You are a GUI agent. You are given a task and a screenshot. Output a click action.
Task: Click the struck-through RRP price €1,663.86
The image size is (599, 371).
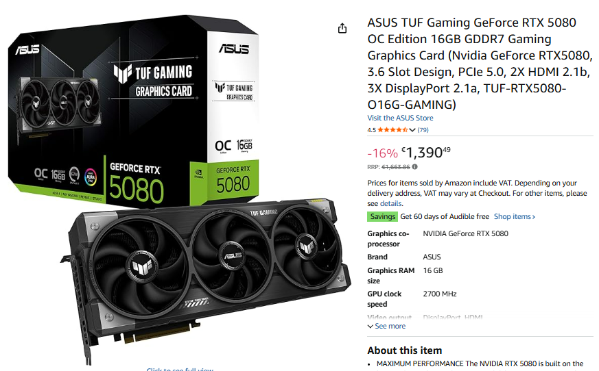coord(396,167)
